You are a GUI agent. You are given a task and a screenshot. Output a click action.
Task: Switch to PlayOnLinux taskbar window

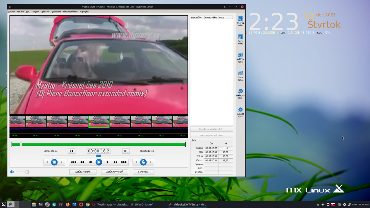(x=142, y=205)
